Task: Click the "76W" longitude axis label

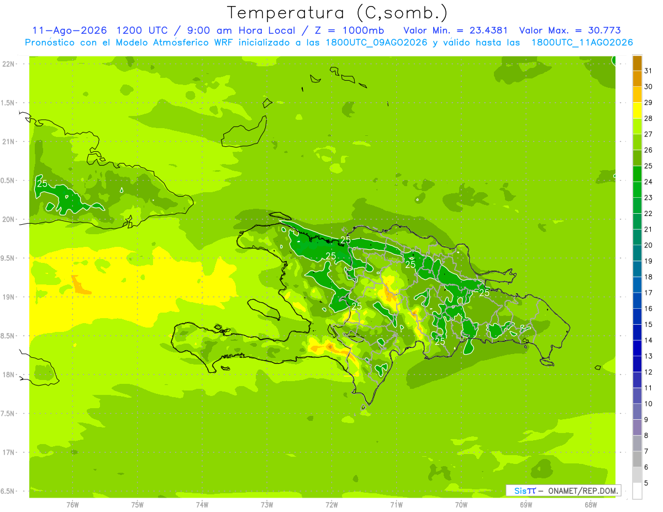Action: tap(72, 504)
